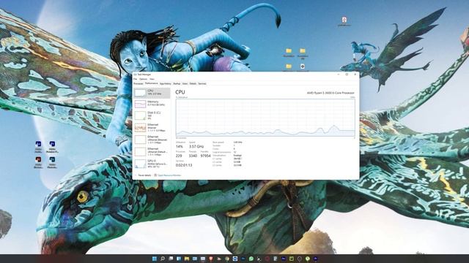
Task: Select the Performance tab
Action: [x=152, y=83]
